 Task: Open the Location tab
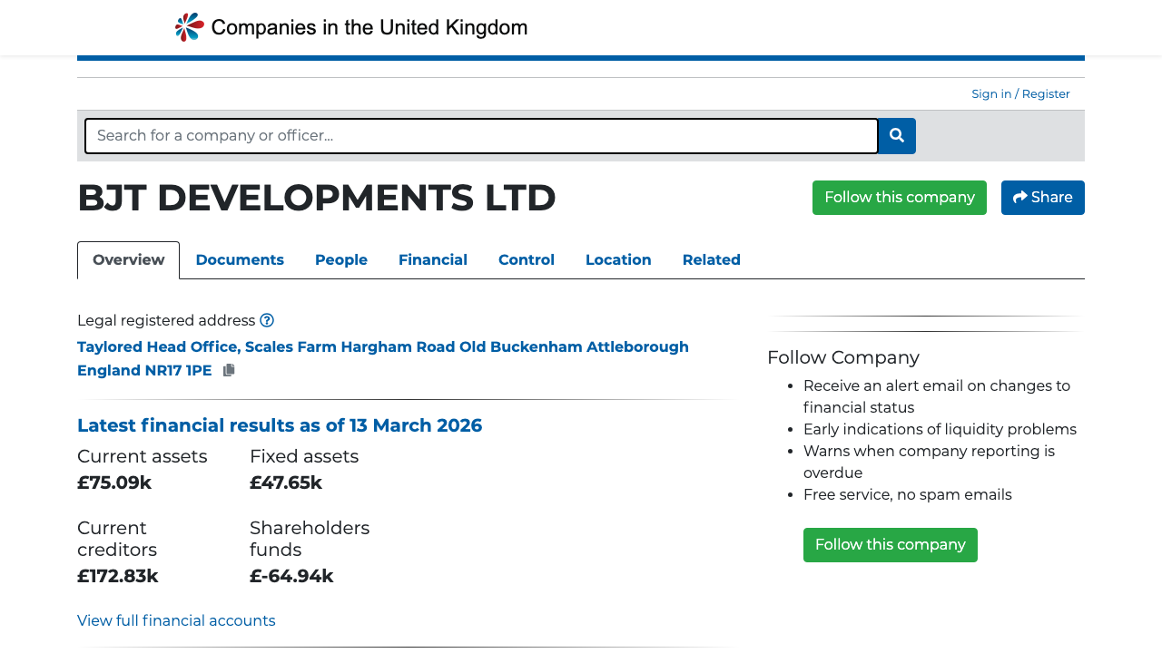[618, 260]
